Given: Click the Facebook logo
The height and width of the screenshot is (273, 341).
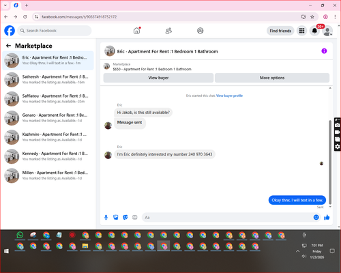Looking at the screenshot, I should (x=10, y=31).
